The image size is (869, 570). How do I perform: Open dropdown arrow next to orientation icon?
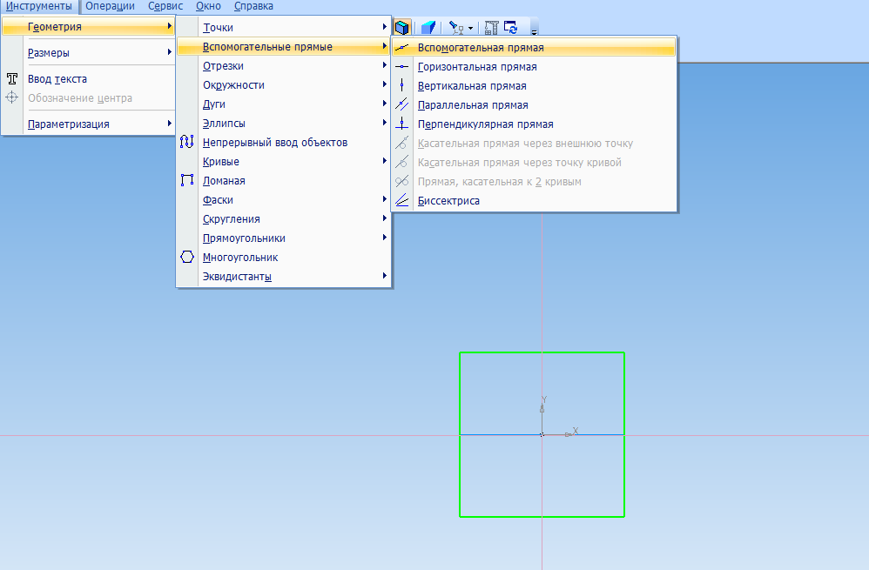pyautogui.click(x=470, y=28)
